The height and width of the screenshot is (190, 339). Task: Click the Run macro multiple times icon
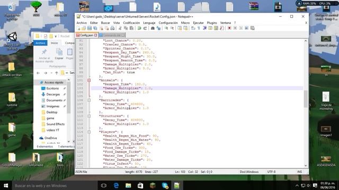tap(247, 28)
